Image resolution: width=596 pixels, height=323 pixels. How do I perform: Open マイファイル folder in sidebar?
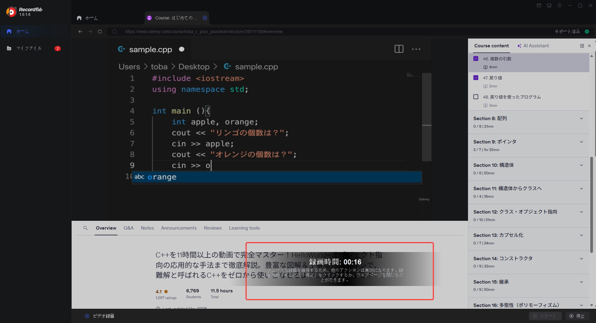tap(33, 48)
